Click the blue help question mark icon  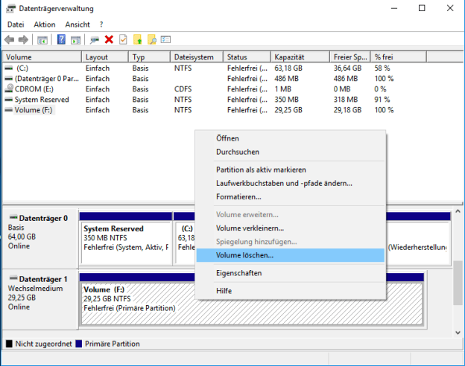click(x=62, y=39)
